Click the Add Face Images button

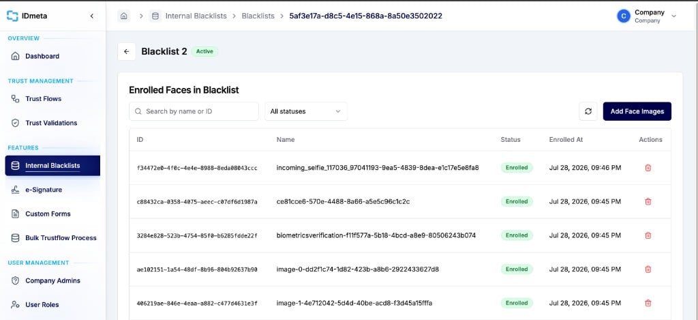(x=637, y=111)
